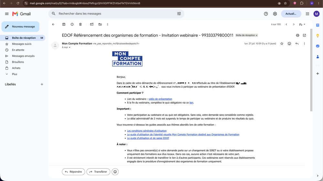The width and height of the screenshot is (323, 181).
Task: Click the Transférer button
Action: pos(98,172)
